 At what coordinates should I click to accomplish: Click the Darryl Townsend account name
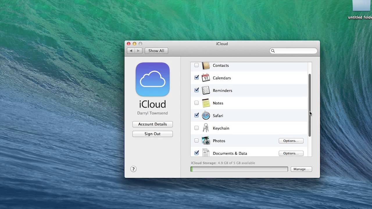(153, 113)
